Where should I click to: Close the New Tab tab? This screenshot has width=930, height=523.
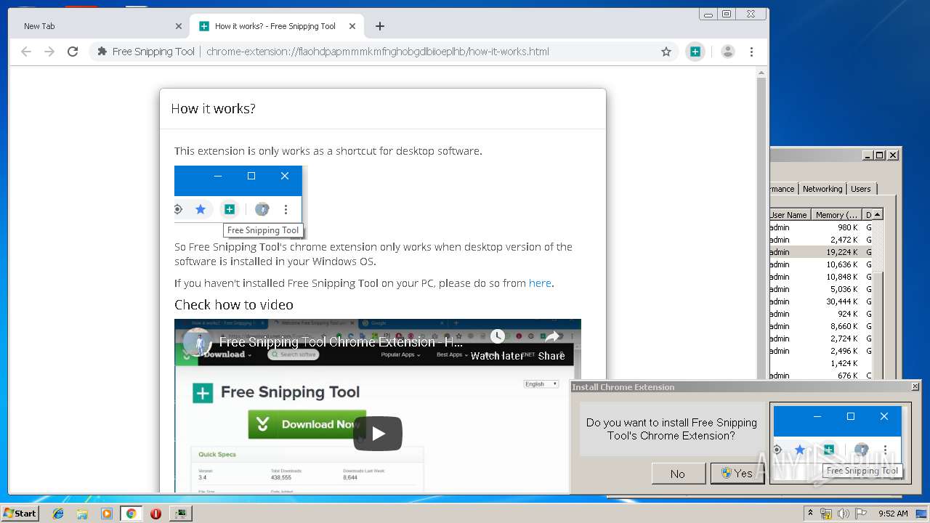(x=179, y=26)
